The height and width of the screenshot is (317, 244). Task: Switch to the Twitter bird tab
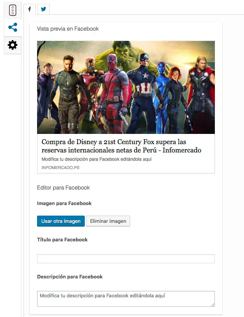[x=44, y=9]
